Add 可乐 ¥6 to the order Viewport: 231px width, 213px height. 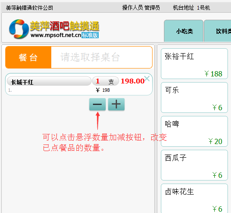tap(194, 97)
